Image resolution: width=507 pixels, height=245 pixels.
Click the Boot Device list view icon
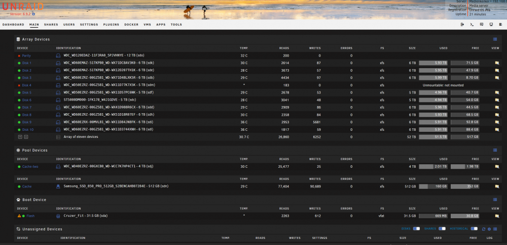coord(495,200)
